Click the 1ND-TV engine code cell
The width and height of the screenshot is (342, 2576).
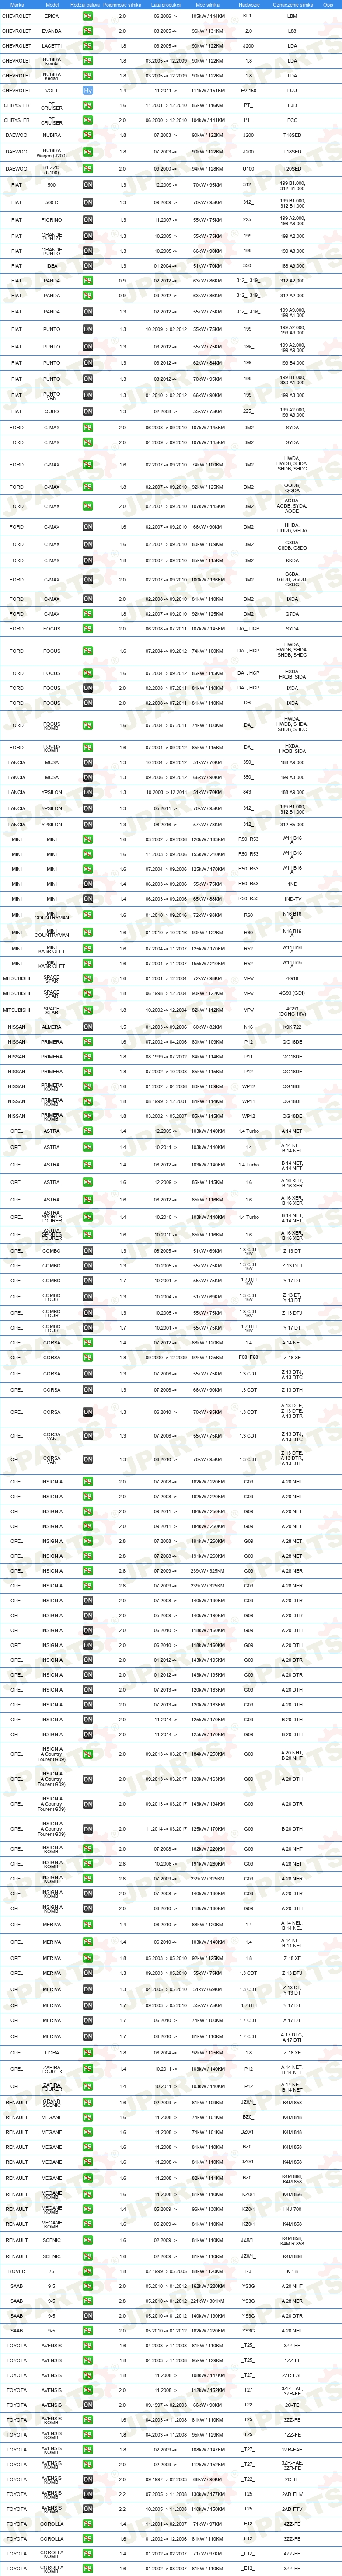click(292, 899)
